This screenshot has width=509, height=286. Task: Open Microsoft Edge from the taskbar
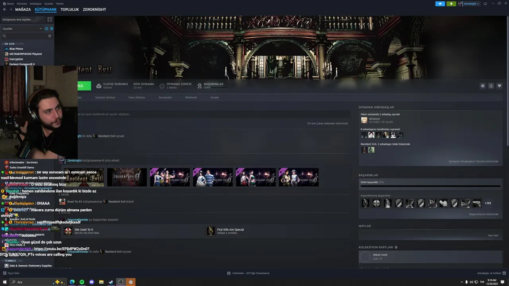tap(72, 282)
